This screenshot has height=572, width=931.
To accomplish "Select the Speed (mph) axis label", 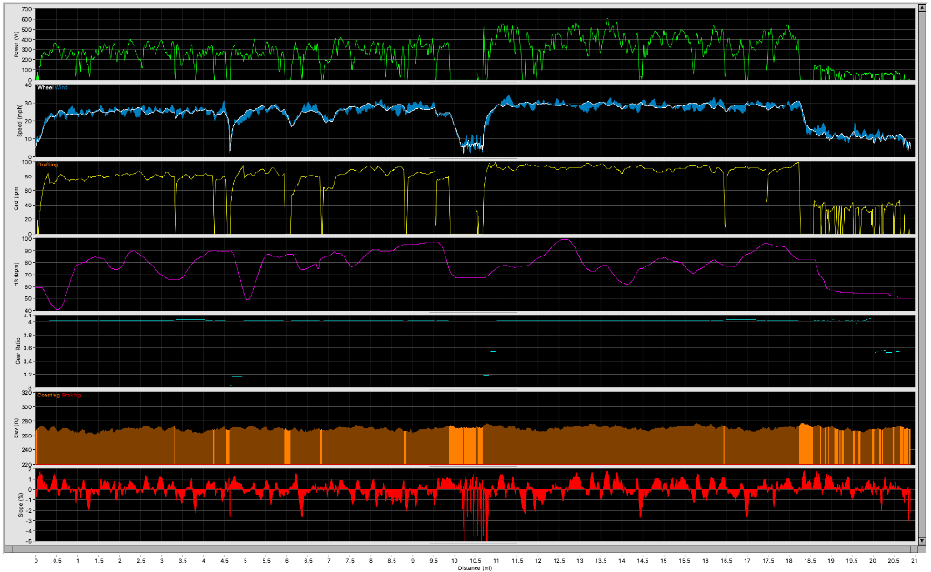I will pyautogui.click(x=15, y=120).
